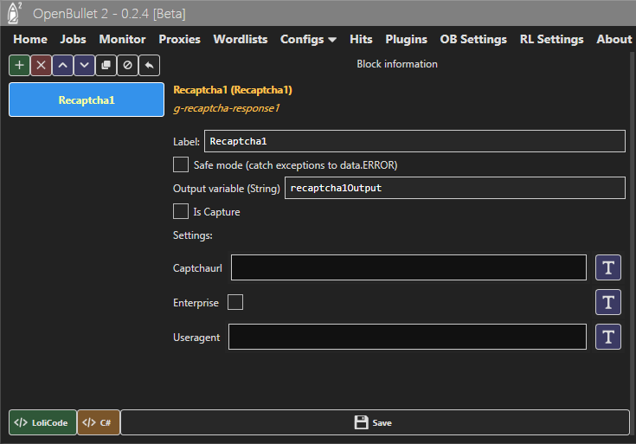
Task: Click the Block information heading
Action: point(397,64)
